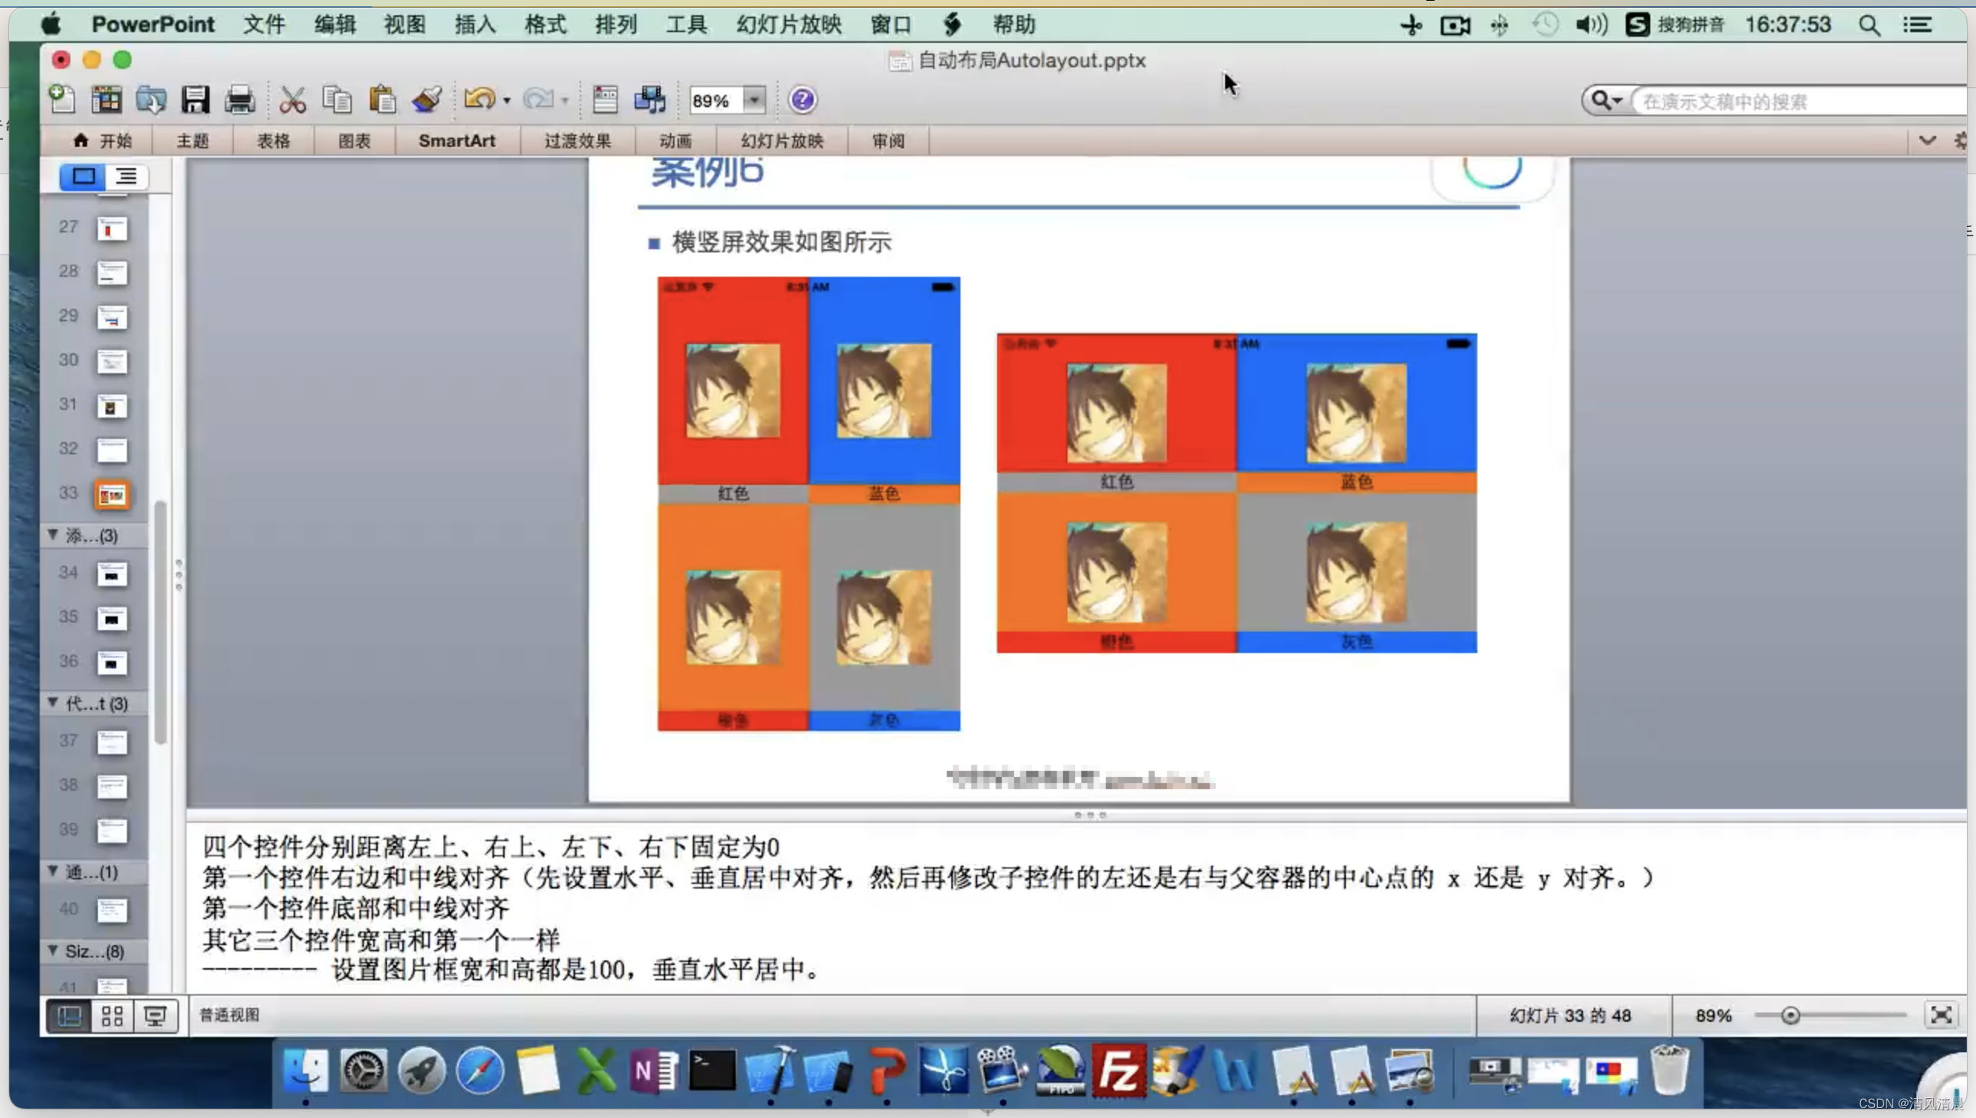Save presentation using floppy disk icon
1976x1118 pixels.
pos(195,100)
